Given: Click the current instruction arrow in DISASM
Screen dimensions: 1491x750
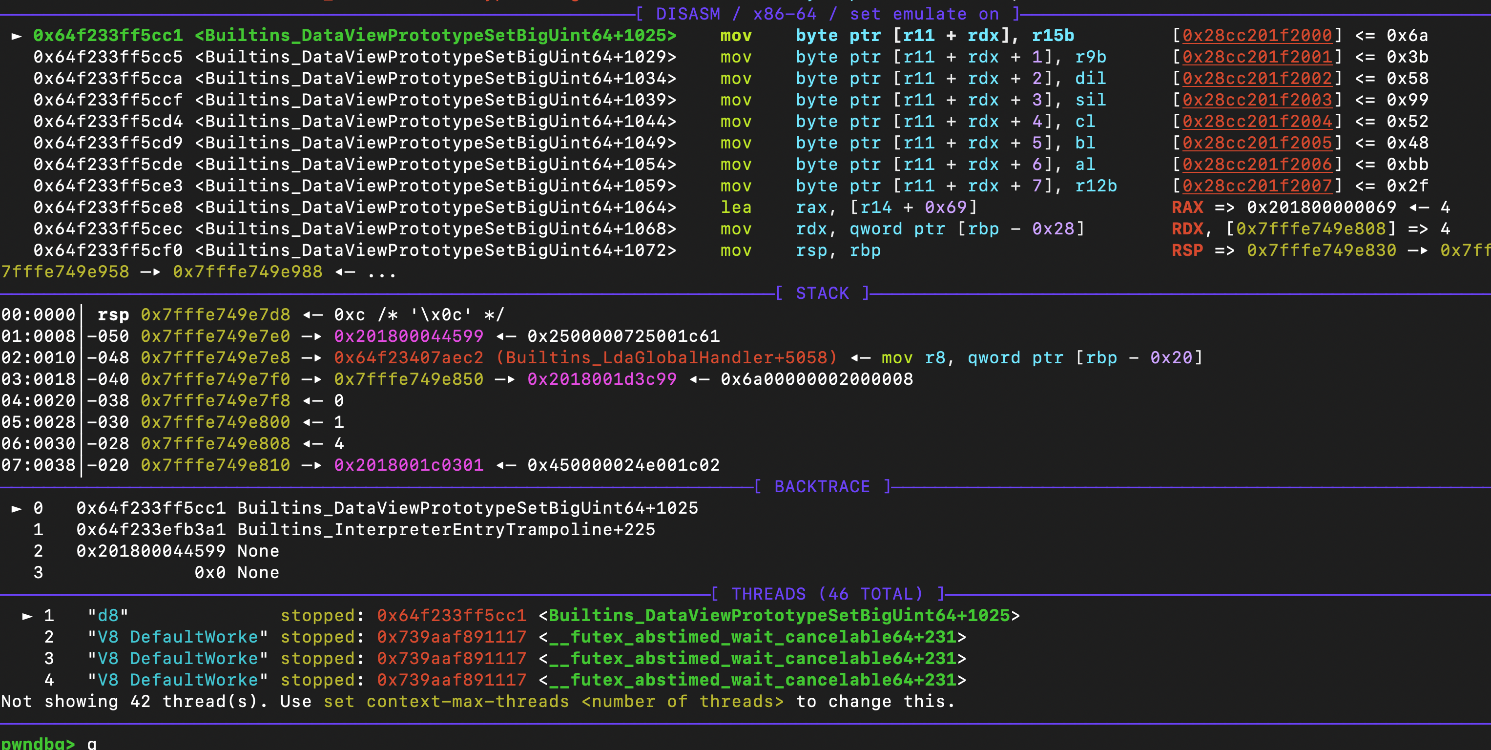Looking at the screenshot, I should [x=17, y=36].
